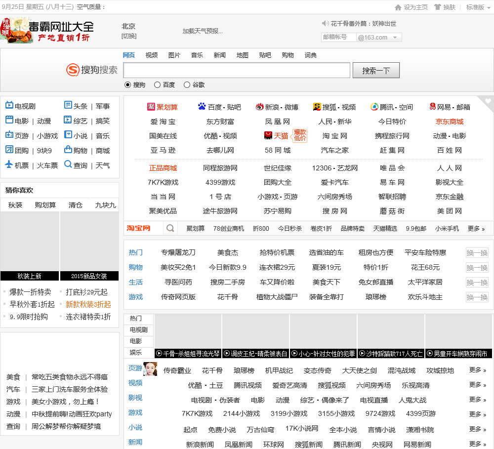This screenshot has height=449, width=494.
Task: Click inside the main search input box
Action: click(236, 71)
